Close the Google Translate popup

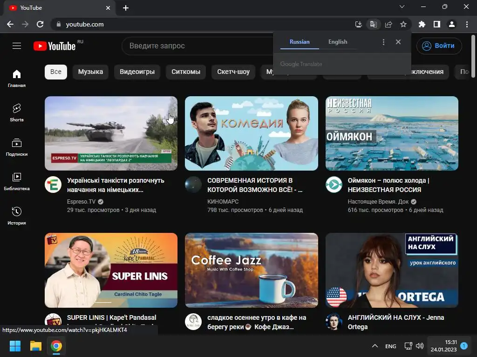click(398, 42)
